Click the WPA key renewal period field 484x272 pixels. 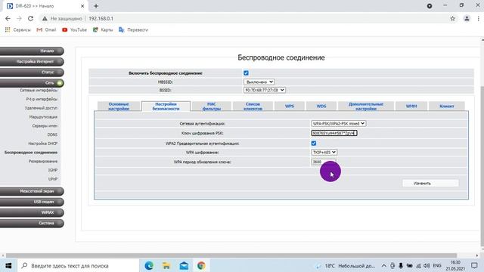pos(323,162)
